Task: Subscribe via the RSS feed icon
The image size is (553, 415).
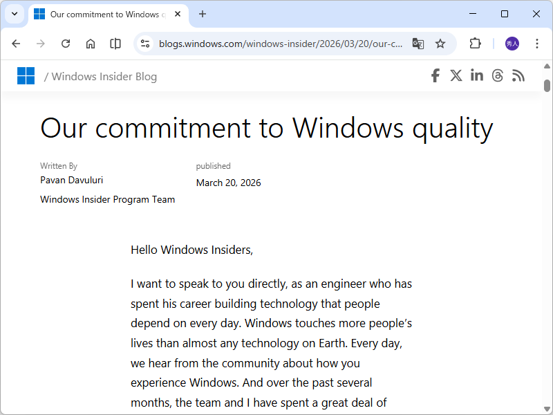Action: coord(518,75)
